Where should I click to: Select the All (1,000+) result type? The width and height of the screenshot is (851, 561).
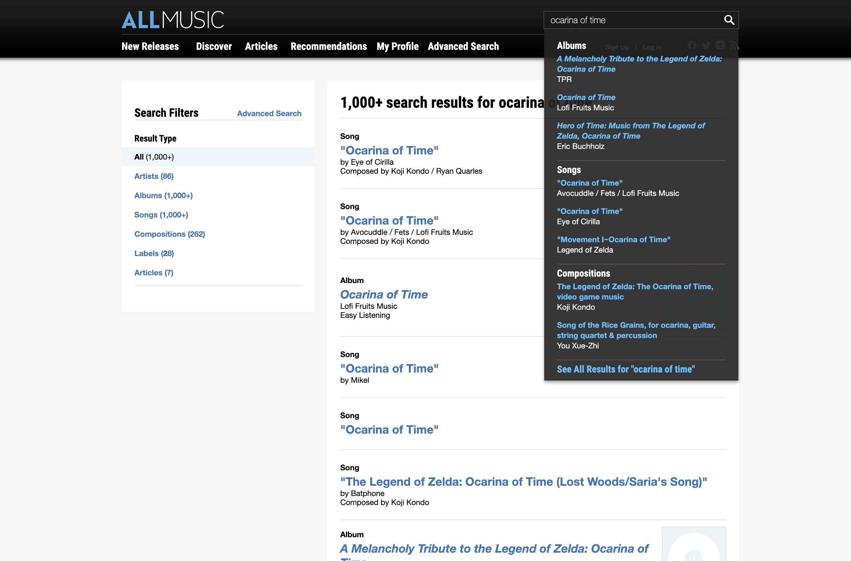pos(154,157)
